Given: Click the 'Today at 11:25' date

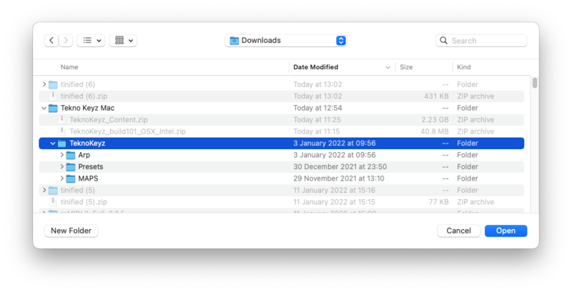Looking at the screenshot, I should click(x=317, y=120).
